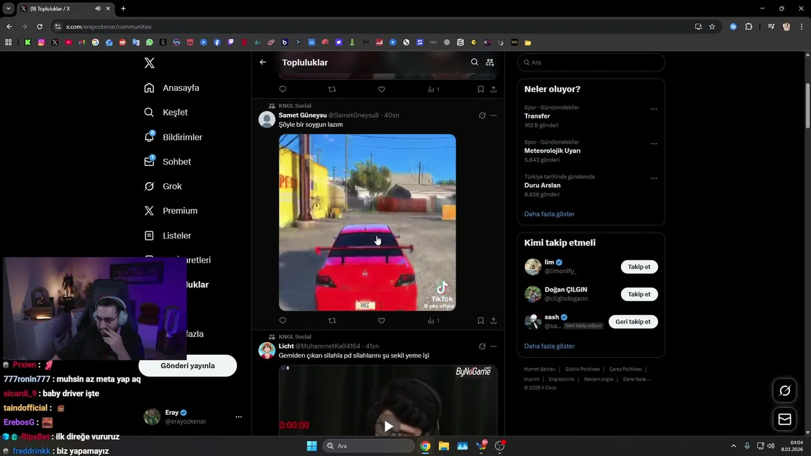
Task: Open the Kick bookmark icon
Action: tap(28, 42)
